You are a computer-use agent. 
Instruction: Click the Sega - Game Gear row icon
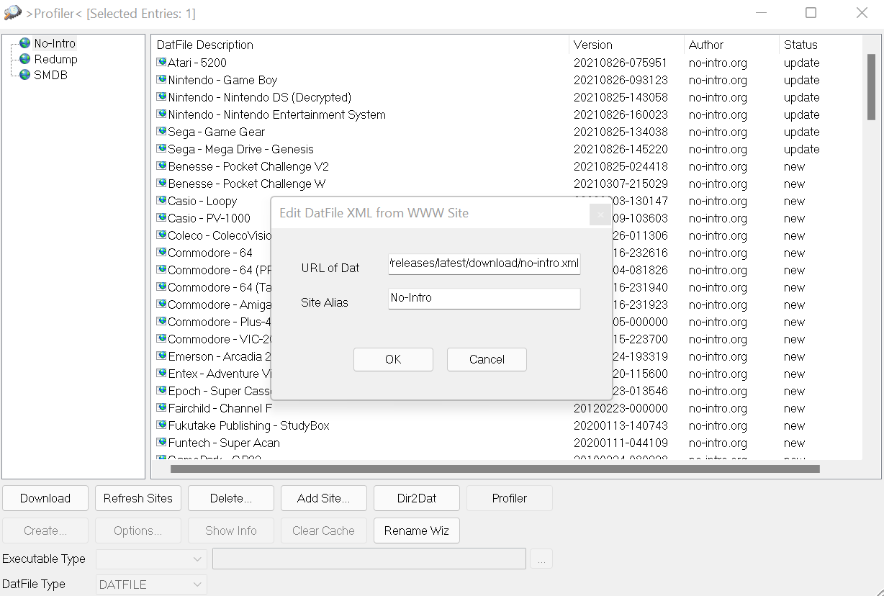162,131
